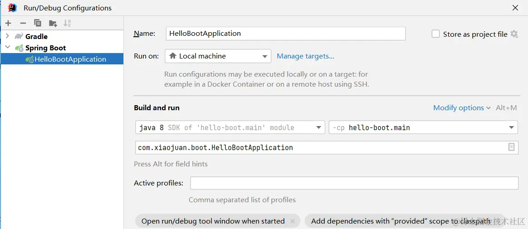Image resolution: width=528 pixels, height=229 pixels.
Task: Expand the Gradle tree node
Action: 7,36
